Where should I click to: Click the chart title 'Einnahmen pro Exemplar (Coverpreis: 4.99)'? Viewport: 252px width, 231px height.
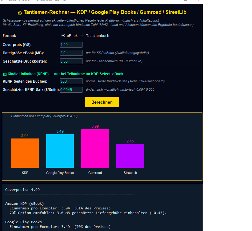(x=44, y=116)
